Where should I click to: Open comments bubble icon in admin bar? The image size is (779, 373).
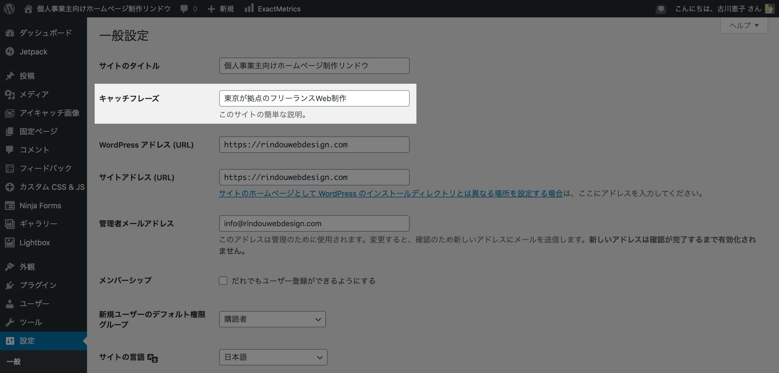[x=184, y=9]
